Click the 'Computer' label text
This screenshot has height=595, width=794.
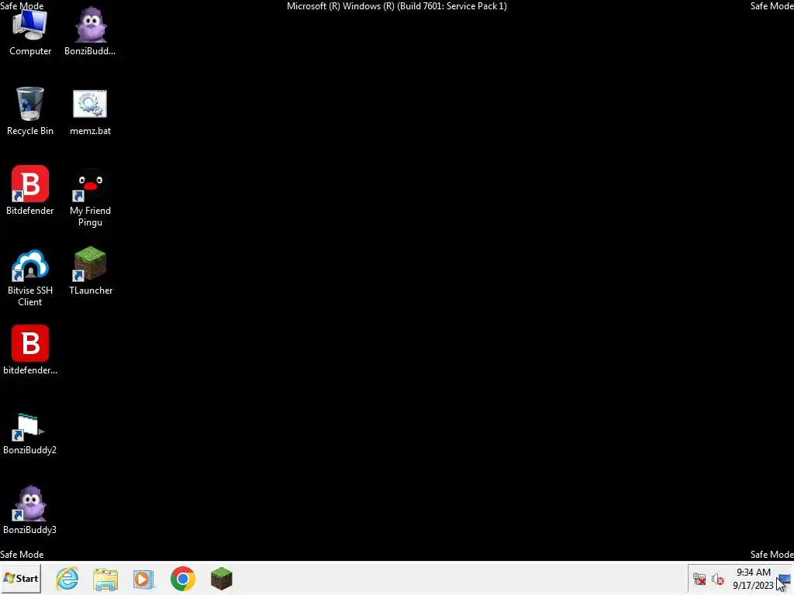click(30, 51)
